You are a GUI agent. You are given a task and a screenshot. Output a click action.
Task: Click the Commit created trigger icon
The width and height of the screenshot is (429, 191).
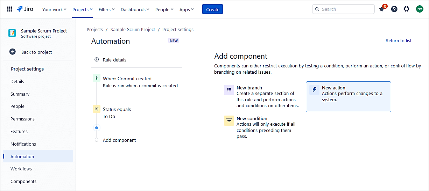[97, 78]
